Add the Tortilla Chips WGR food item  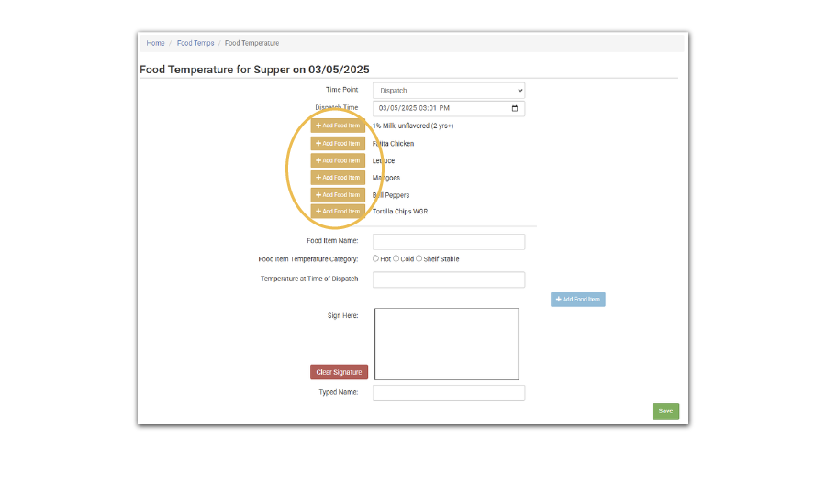coord(338,211)
